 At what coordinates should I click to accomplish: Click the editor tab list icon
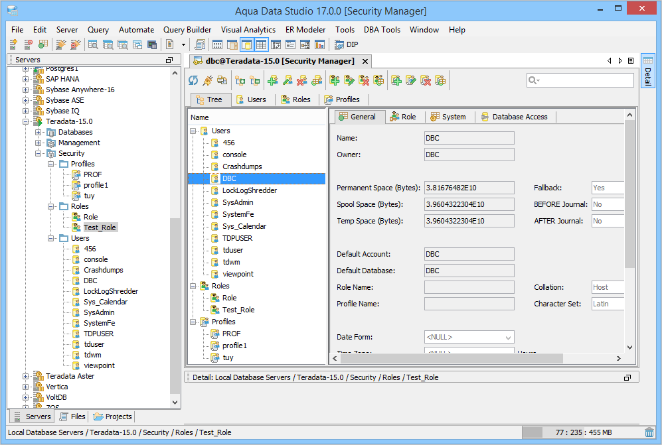pos(631,61)
